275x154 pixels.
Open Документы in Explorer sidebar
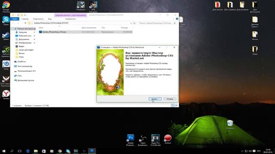pyautogui.click(x=24, y=39)
